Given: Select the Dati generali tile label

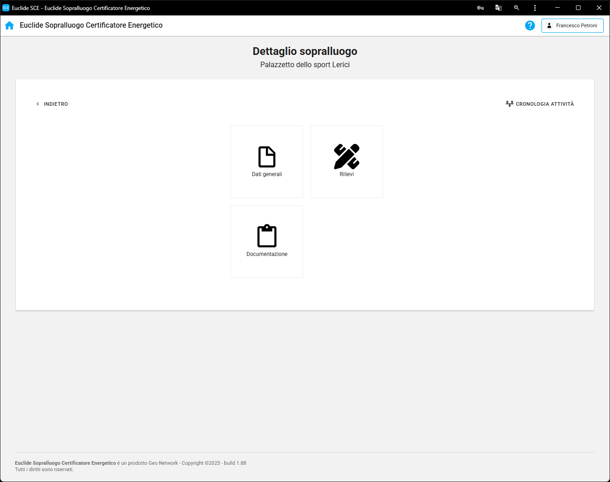Looking at the screenshot, I should (267, 174).
